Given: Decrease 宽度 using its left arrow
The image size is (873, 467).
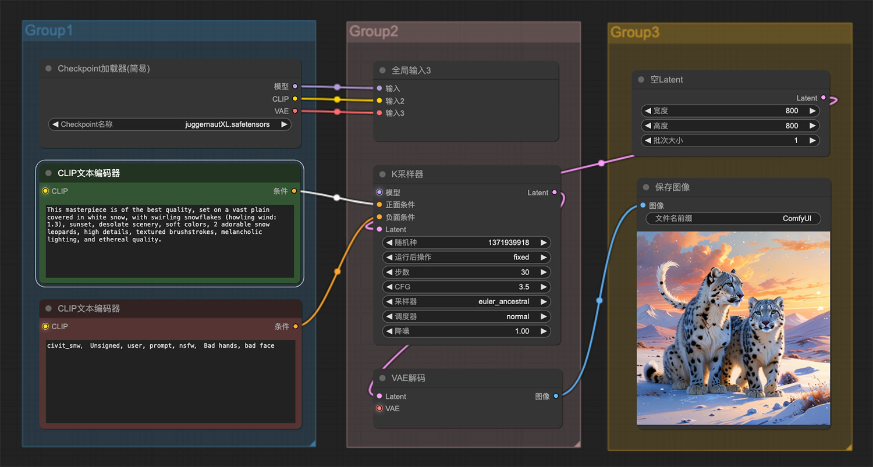Looking at the screenshot, I should tap(647, 111).
